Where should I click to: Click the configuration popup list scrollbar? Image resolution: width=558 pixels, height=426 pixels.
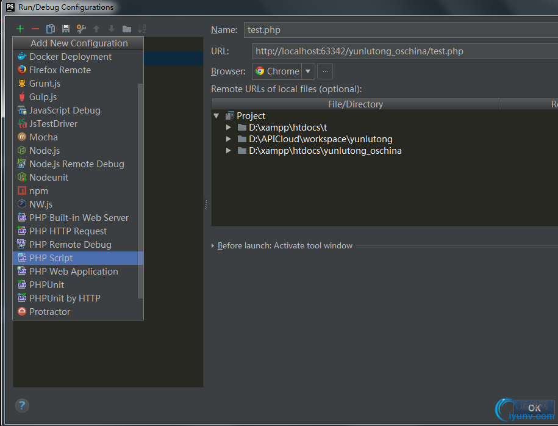point(140,190)
